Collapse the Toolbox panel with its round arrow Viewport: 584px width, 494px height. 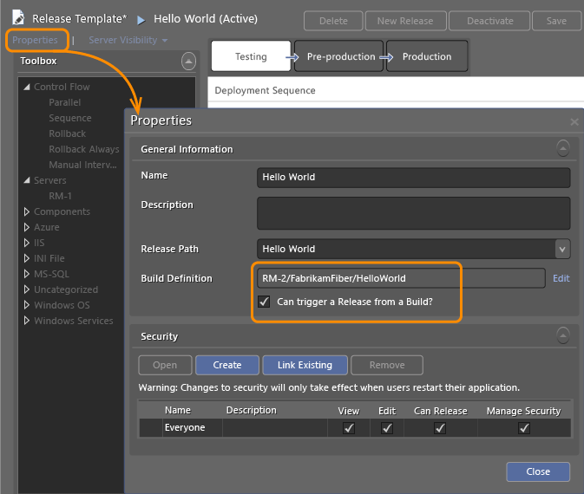coord(188,61)
